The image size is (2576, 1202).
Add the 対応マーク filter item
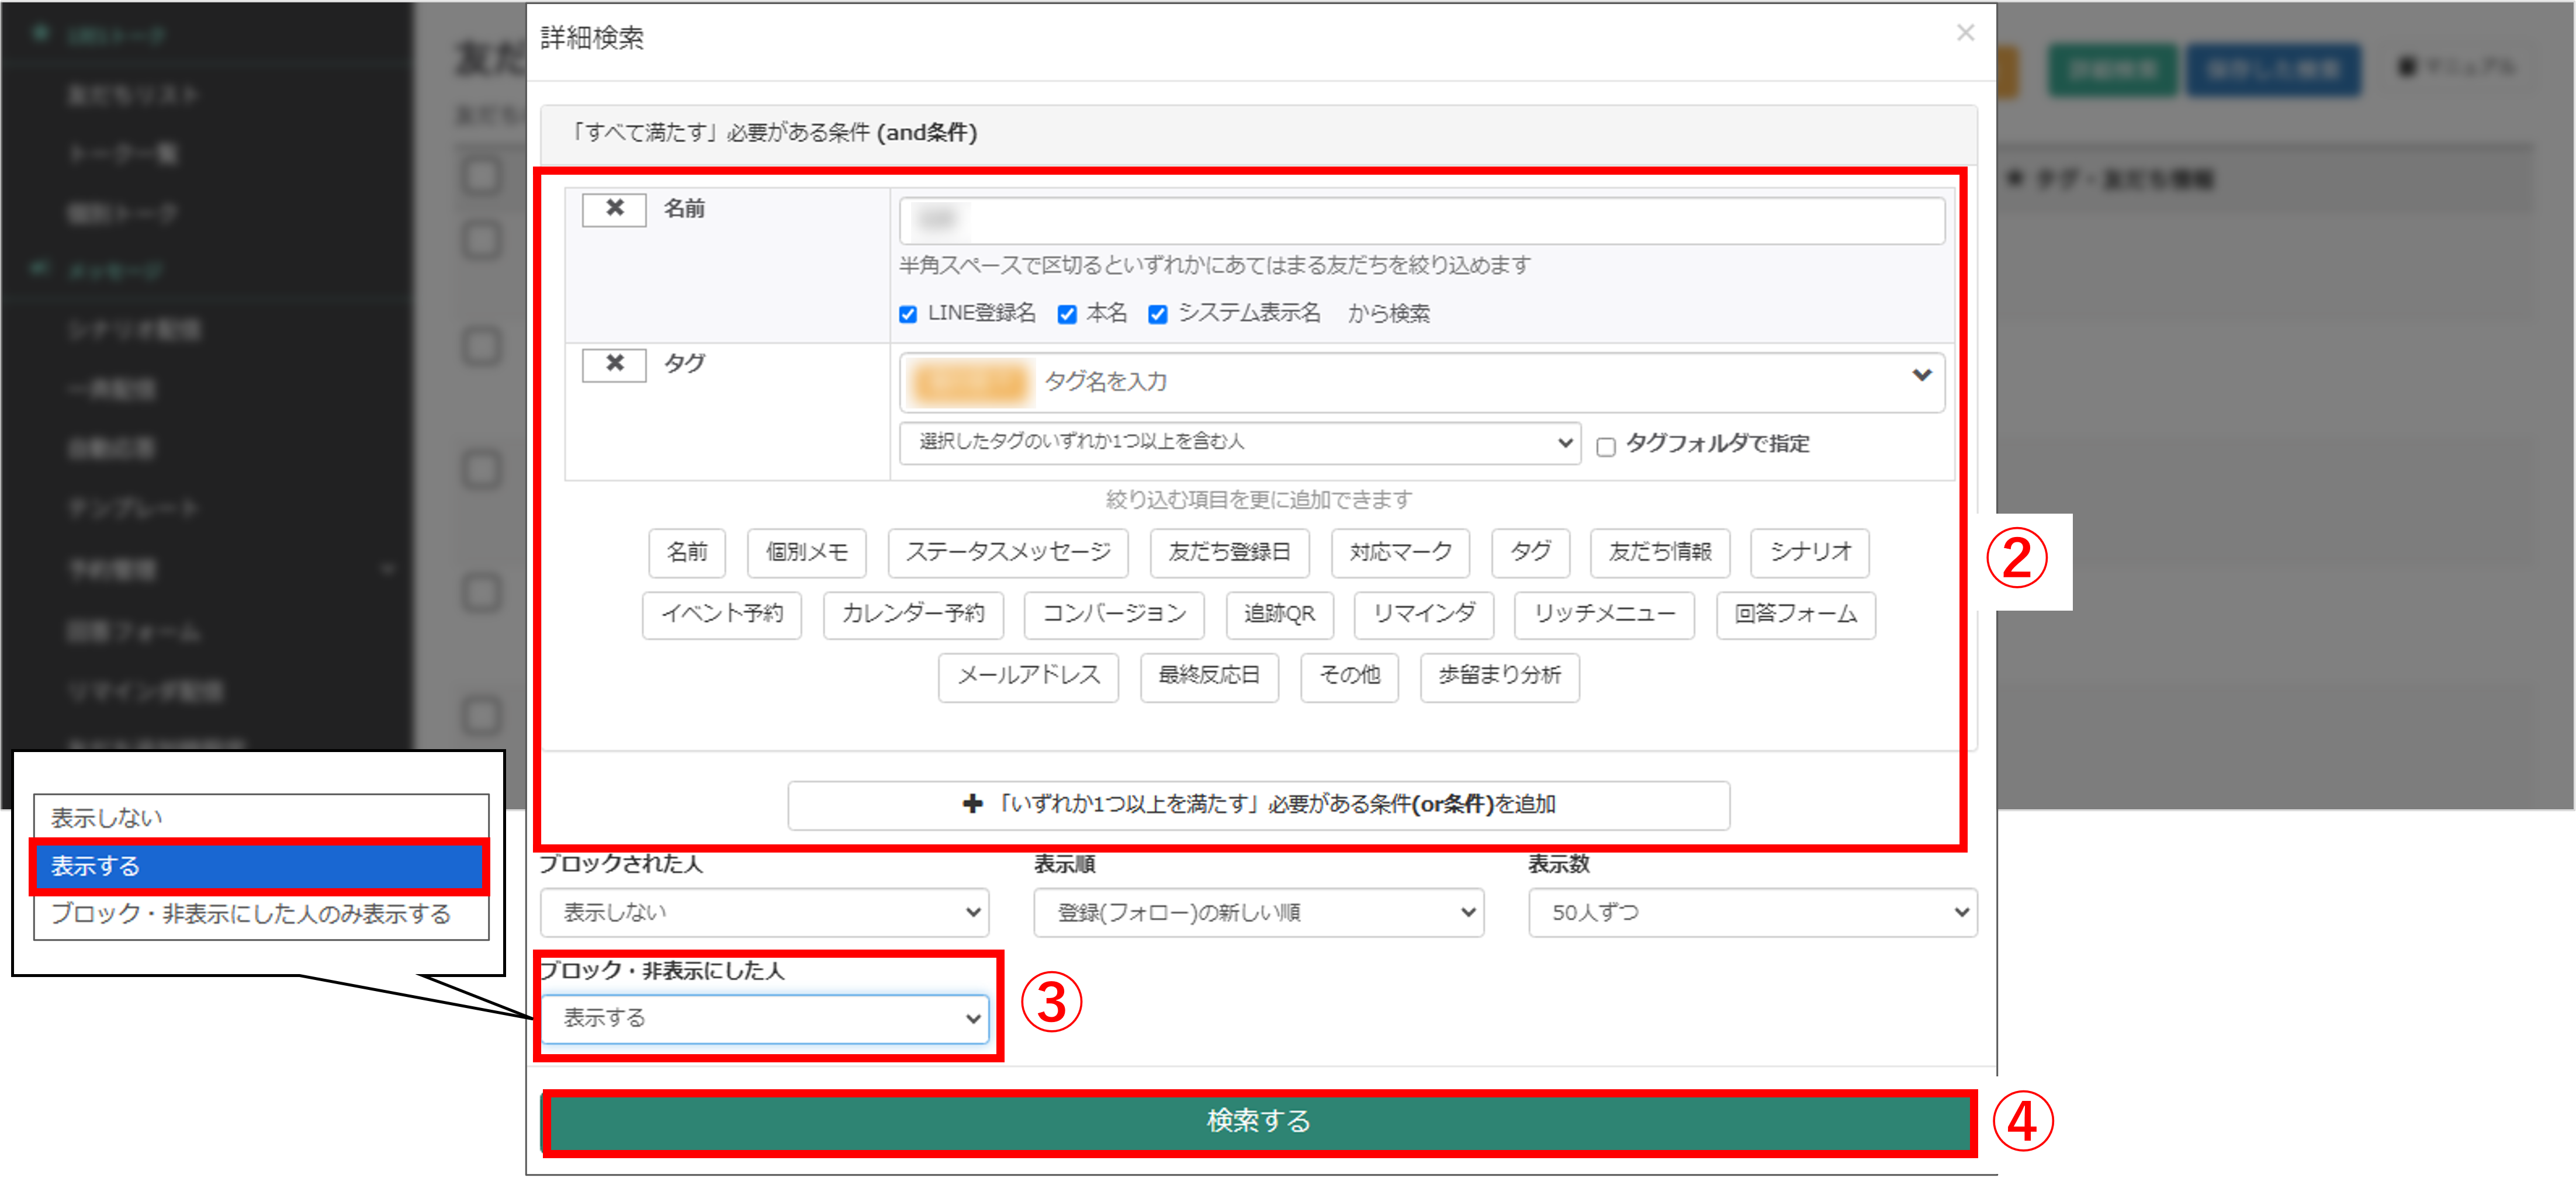1400,552
